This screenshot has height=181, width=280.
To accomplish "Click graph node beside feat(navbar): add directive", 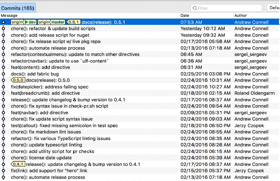I will pyautogui.click(x=3, y=113).
